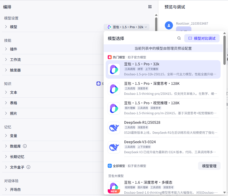Click the 上下文缓存 tag on DeepSeek-V3-0324
The height and width of the screenshot is (196, 228).
click(144, 147)
